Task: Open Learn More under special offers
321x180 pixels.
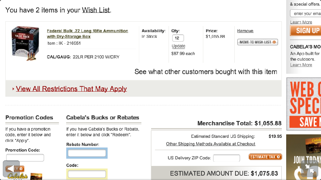Action: click(301, 22)
